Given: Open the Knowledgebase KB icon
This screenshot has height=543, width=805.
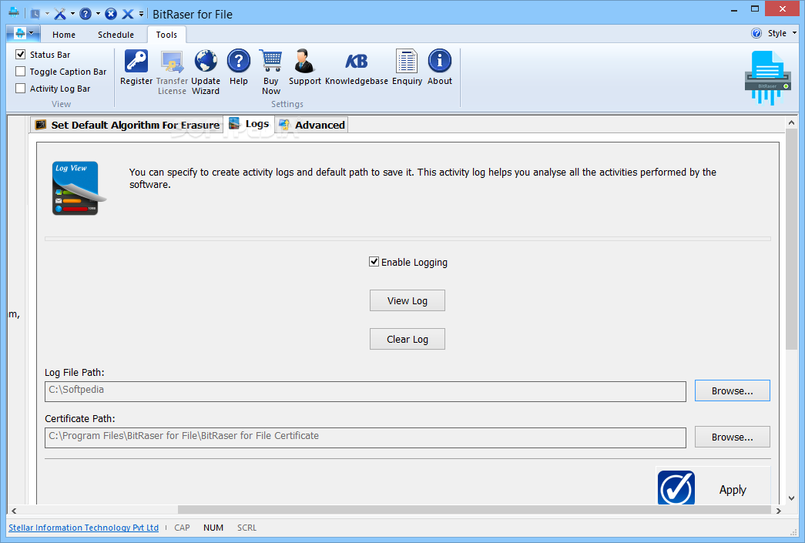Looking at the screenshot, I should [x=357, y=61].
